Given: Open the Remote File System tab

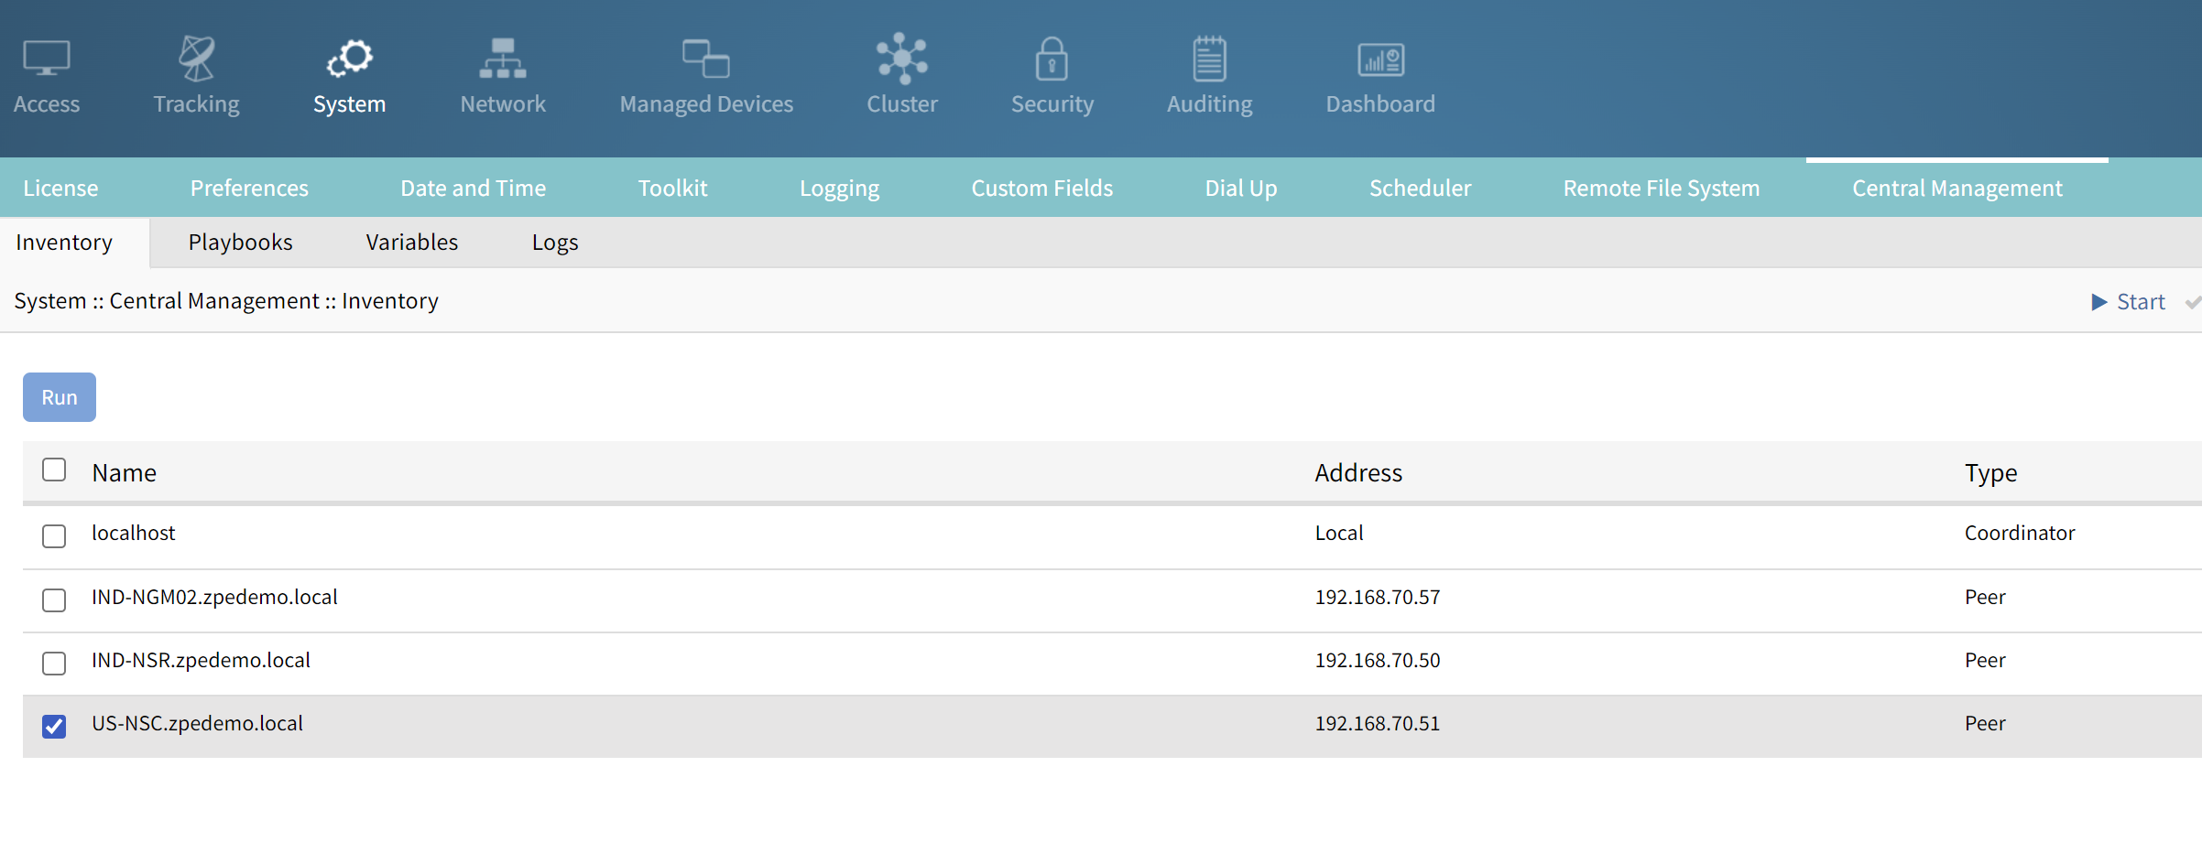Looking at the screenshot, I should coord(1661,189).
